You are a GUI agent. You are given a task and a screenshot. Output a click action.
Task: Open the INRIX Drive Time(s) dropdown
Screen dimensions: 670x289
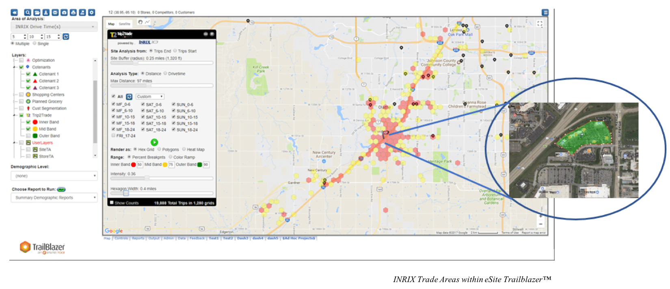click(x=54, y=27)
